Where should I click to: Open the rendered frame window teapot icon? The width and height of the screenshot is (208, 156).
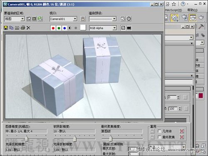point(193,17)
